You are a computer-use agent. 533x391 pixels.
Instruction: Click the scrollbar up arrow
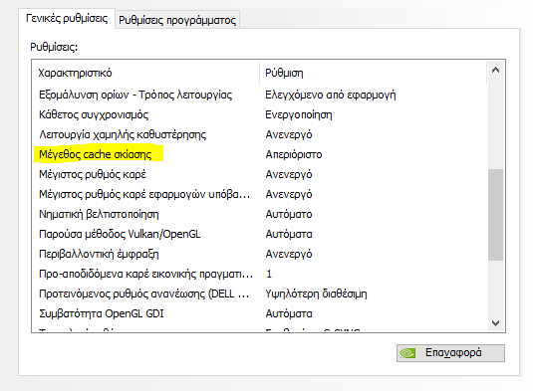click(495, 71)
